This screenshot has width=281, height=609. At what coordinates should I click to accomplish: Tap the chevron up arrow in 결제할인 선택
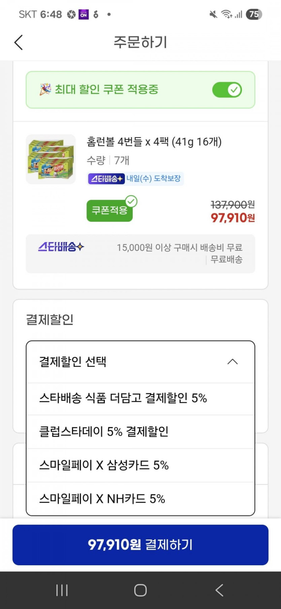point(233,362)
